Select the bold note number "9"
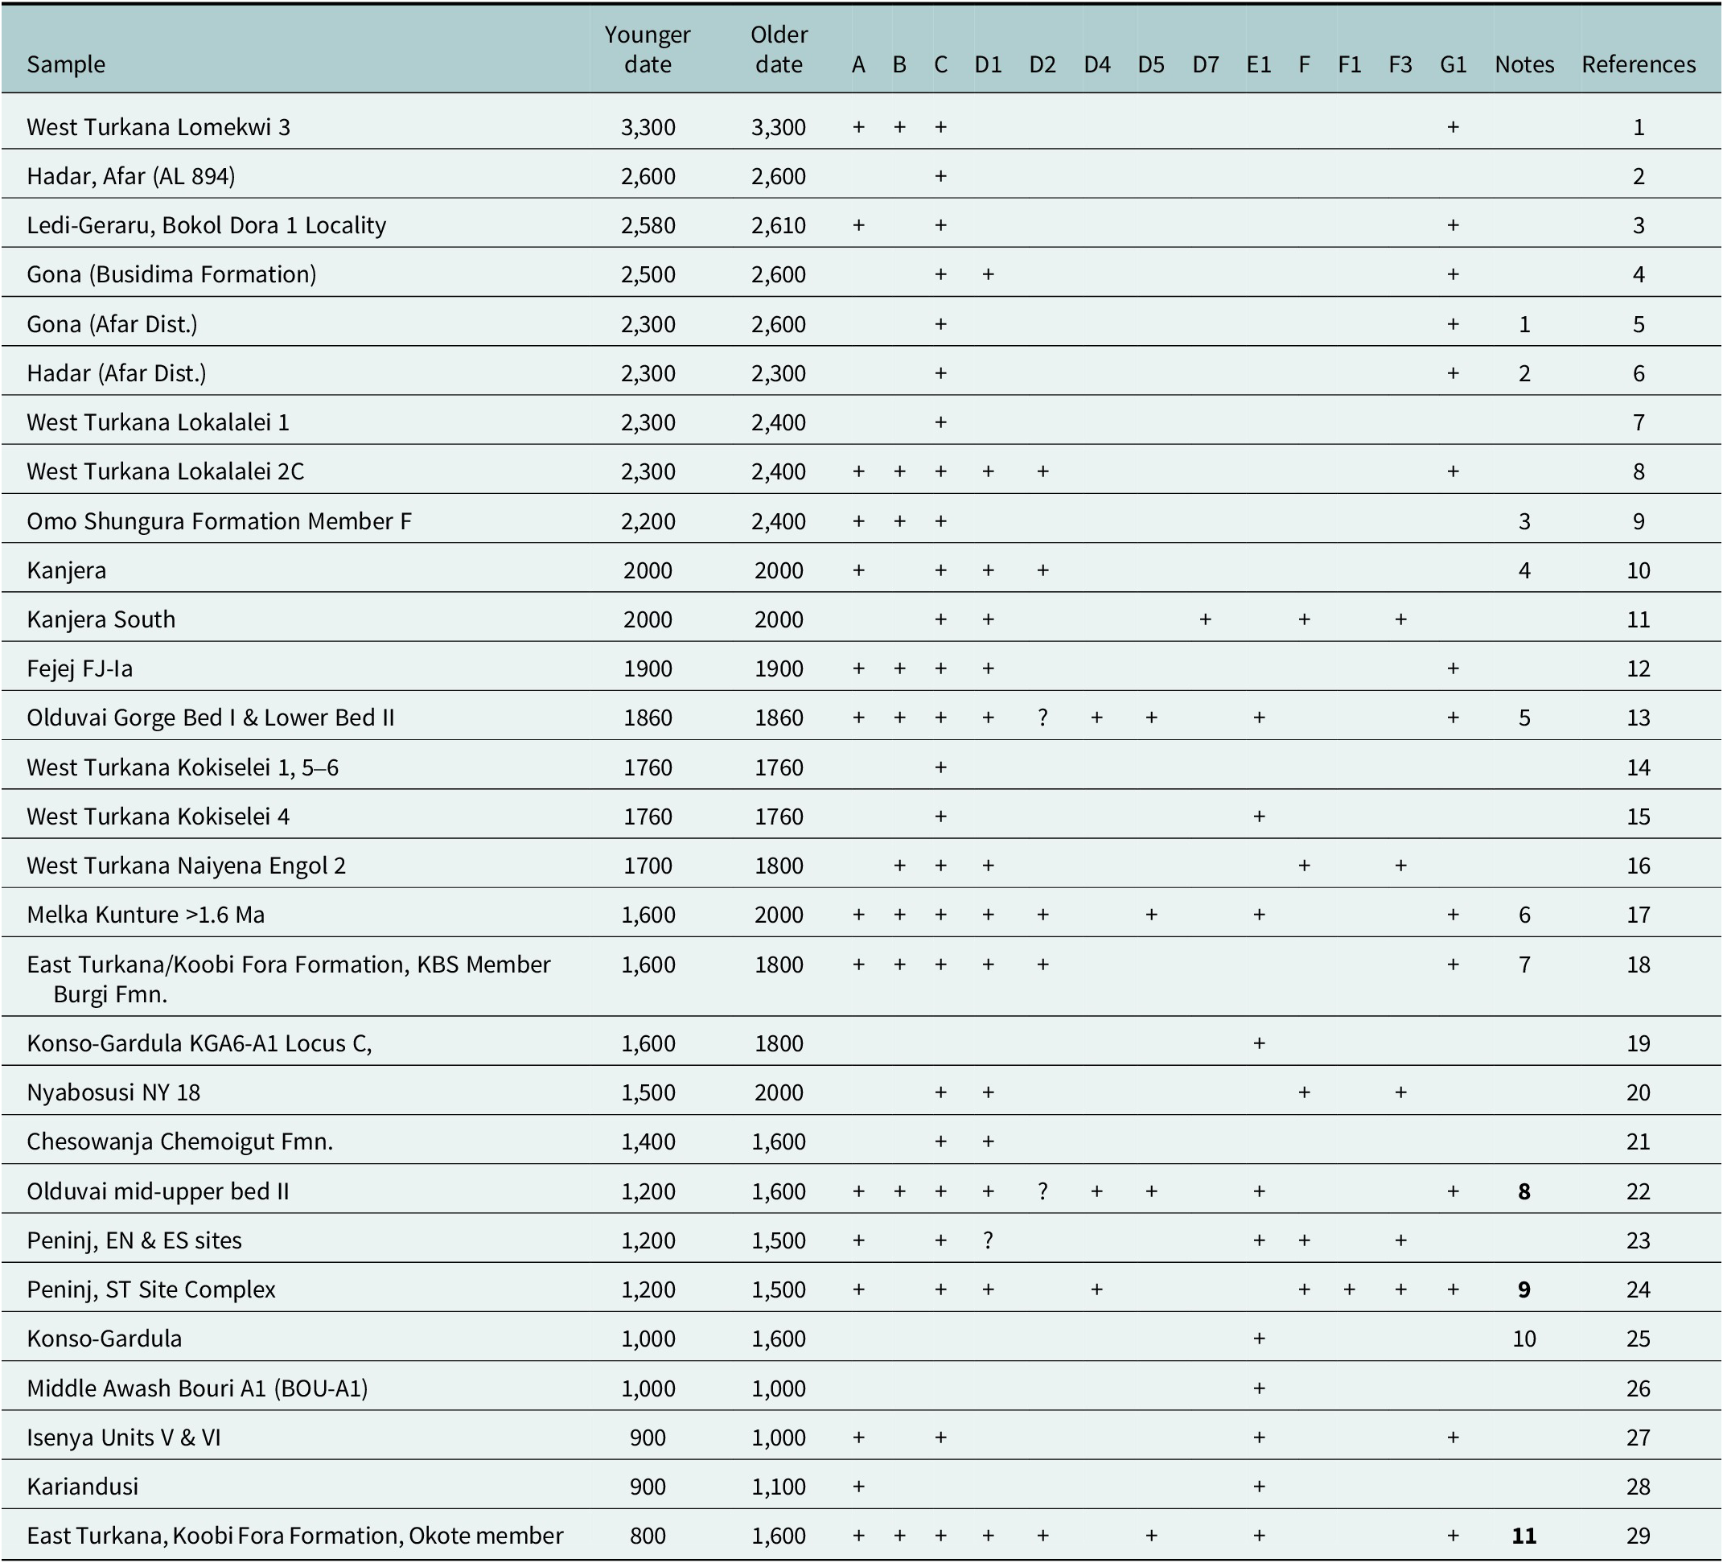The height and width of the screenshot is (1563, 1723). [1524, 1289]
